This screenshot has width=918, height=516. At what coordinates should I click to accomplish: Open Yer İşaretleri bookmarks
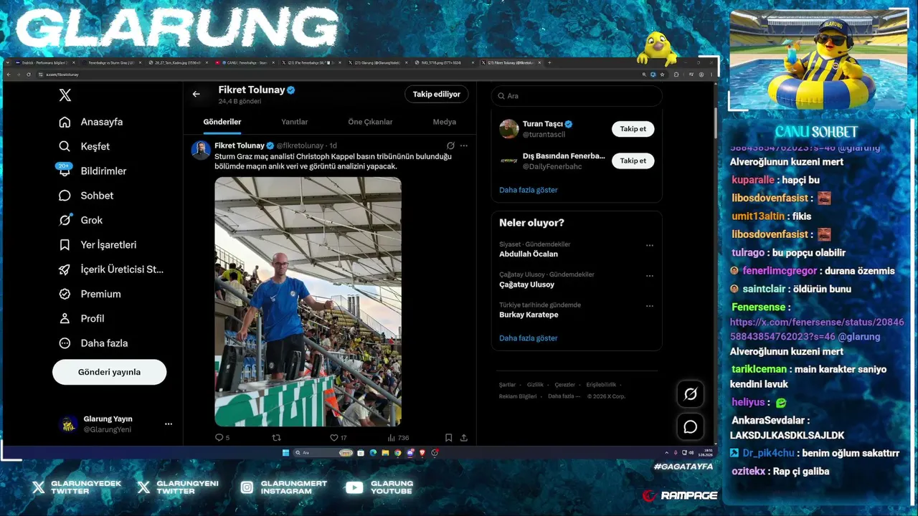98,244
